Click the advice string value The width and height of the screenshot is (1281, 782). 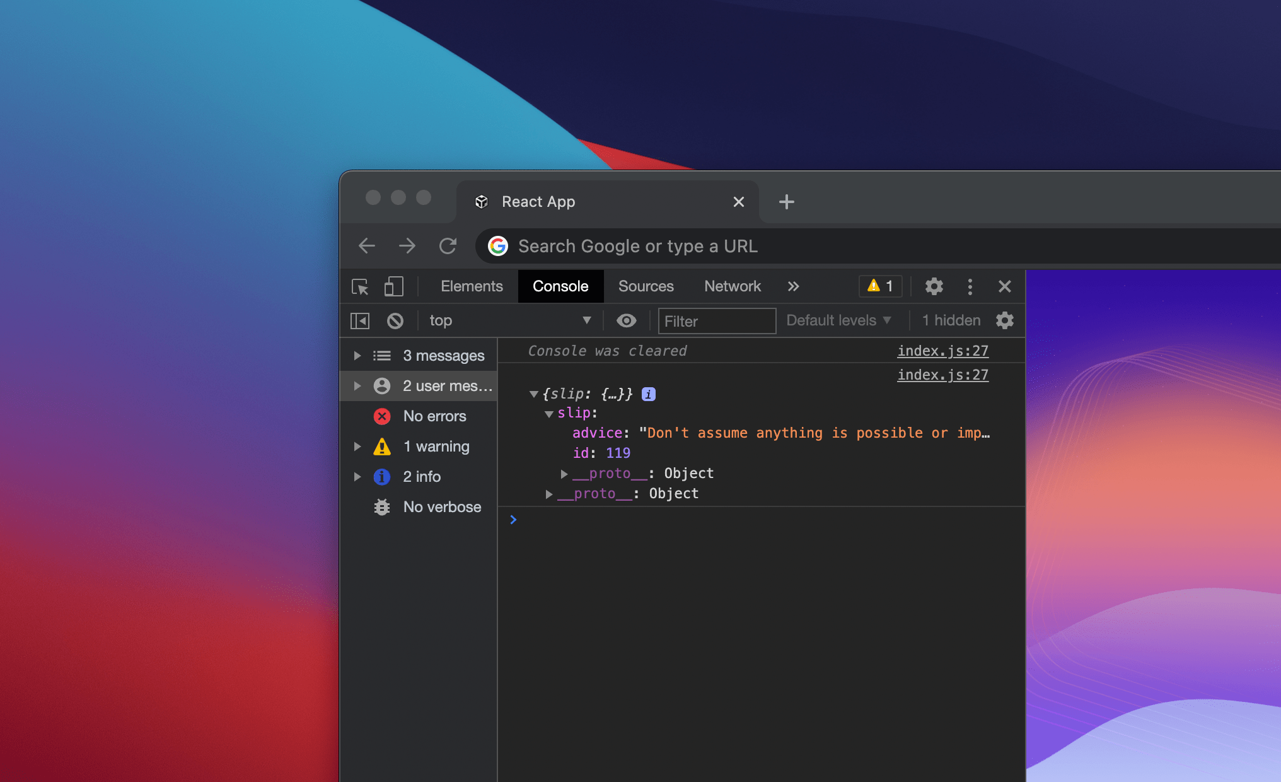(x=814, y=433)
